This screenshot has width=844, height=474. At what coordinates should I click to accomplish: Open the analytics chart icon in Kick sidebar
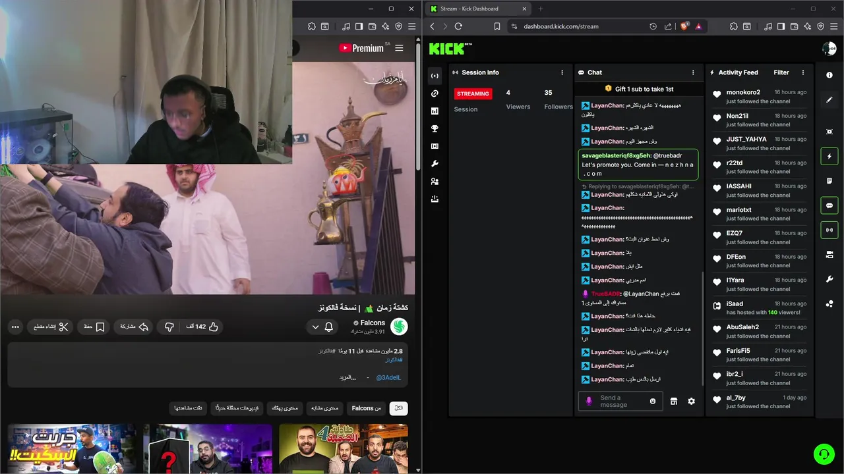435,111
